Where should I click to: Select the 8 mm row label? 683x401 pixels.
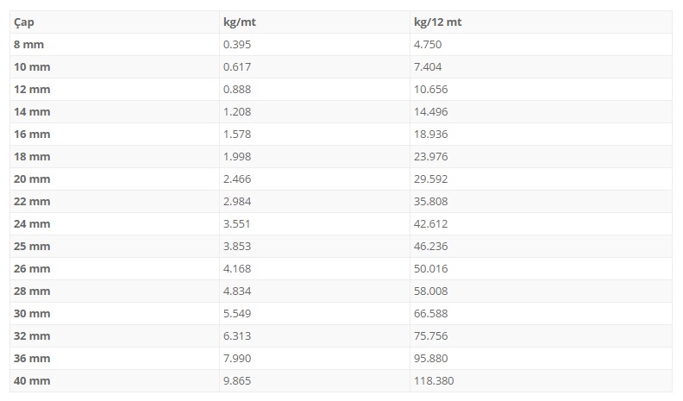click(x=28, y=44)
